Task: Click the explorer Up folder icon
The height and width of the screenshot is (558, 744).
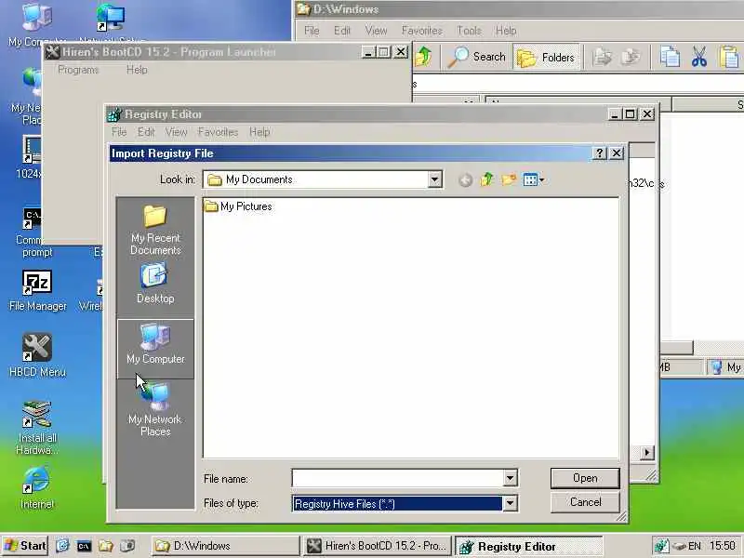Action: 424,57
